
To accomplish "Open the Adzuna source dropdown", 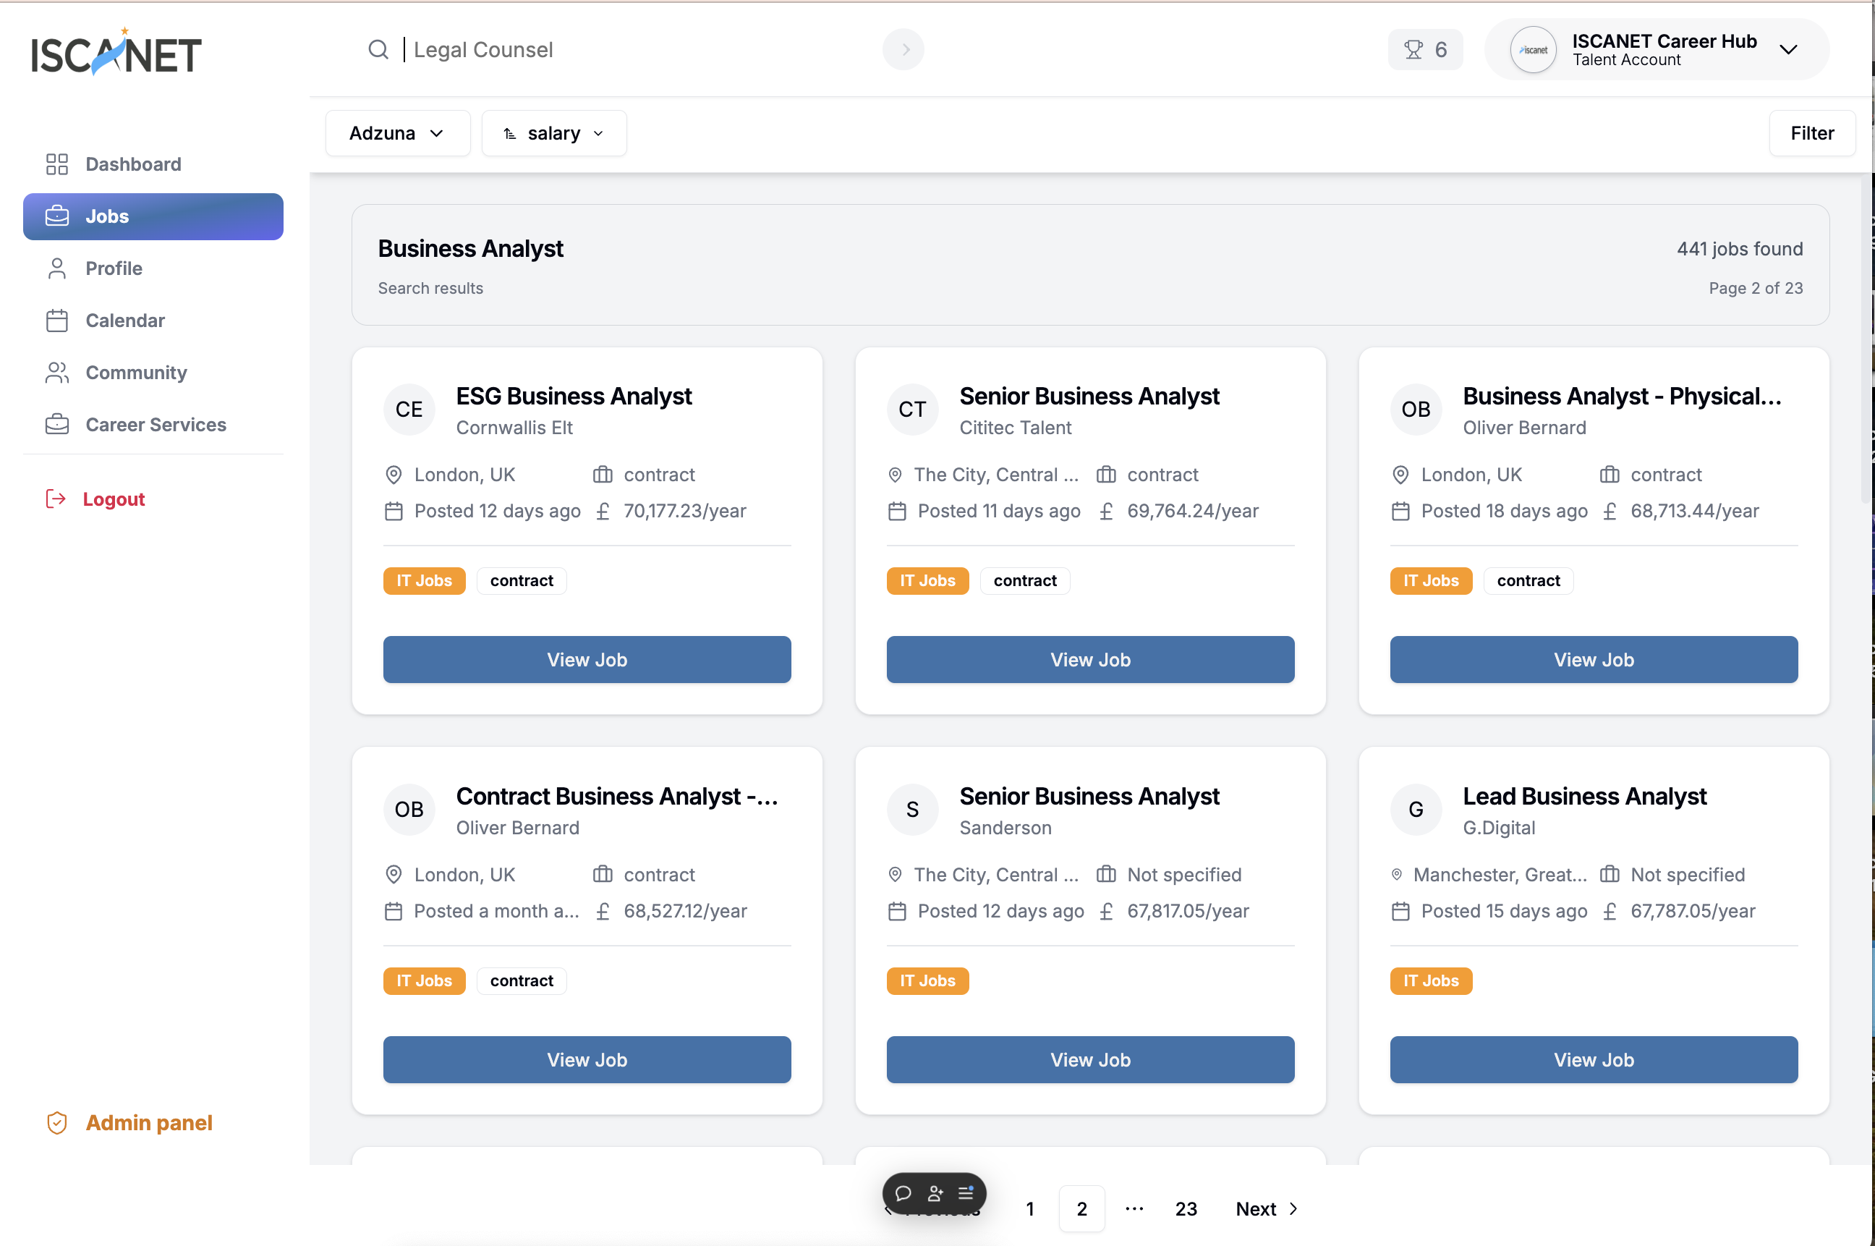I will pos(396,133).
